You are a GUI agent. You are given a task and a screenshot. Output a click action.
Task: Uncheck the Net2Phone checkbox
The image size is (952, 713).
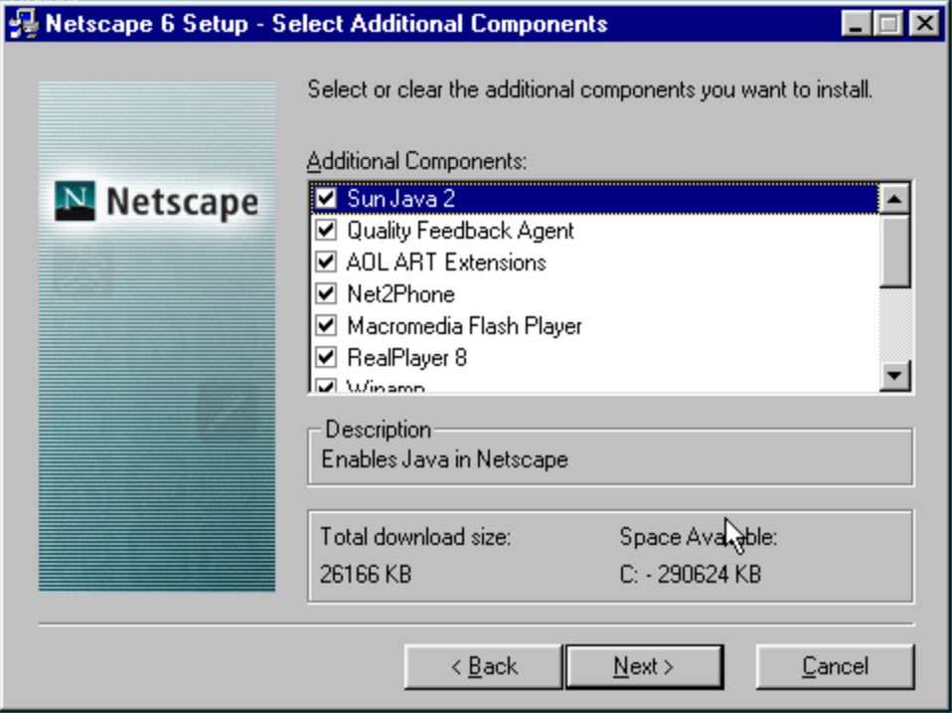tap(326, 293)
